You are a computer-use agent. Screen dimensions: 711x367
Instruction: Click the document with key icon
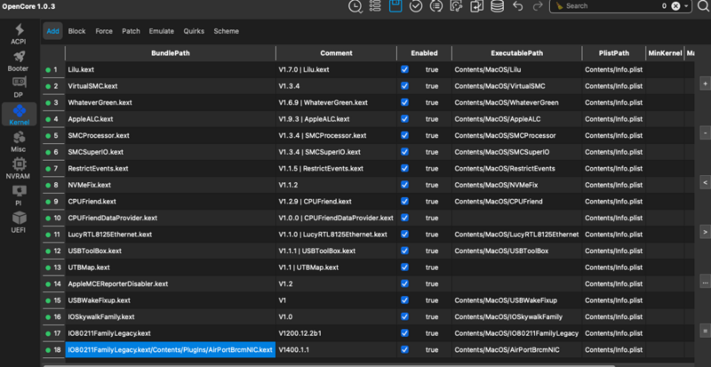tap(456, 6)
